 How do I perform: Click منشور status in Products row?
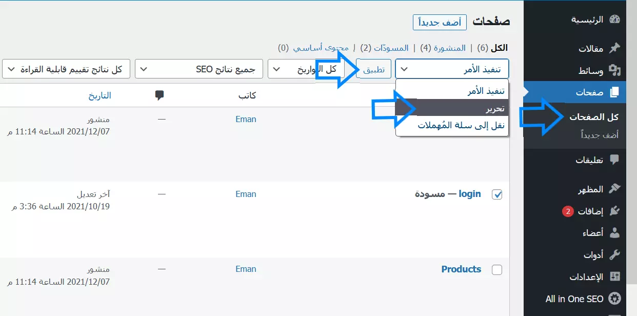98,269
